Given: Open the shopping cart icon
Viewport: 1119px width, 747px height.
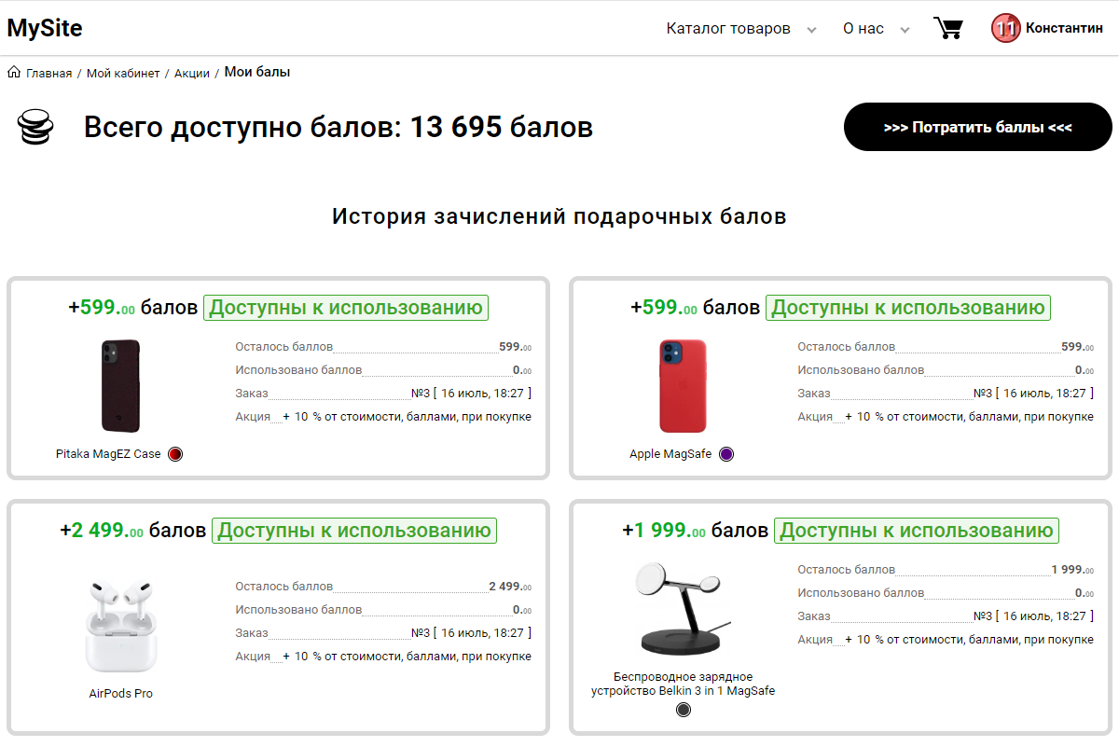Looking at the screenshot, I should click(948, 28).
